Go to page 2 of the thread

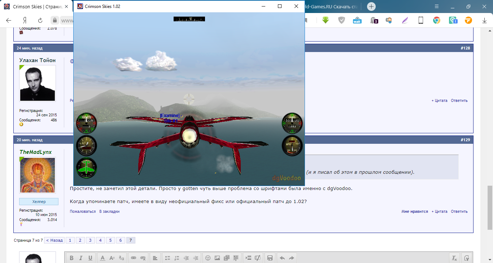80,240
